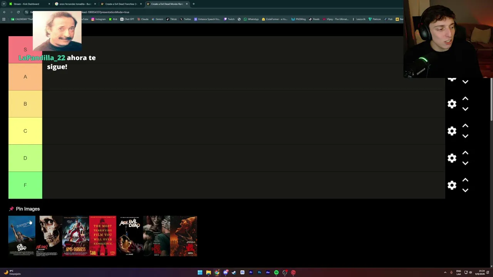Open the PNGWing bookmark
Image resolution: width=493 pixels, height=277 pixels.
click(298, 19)
